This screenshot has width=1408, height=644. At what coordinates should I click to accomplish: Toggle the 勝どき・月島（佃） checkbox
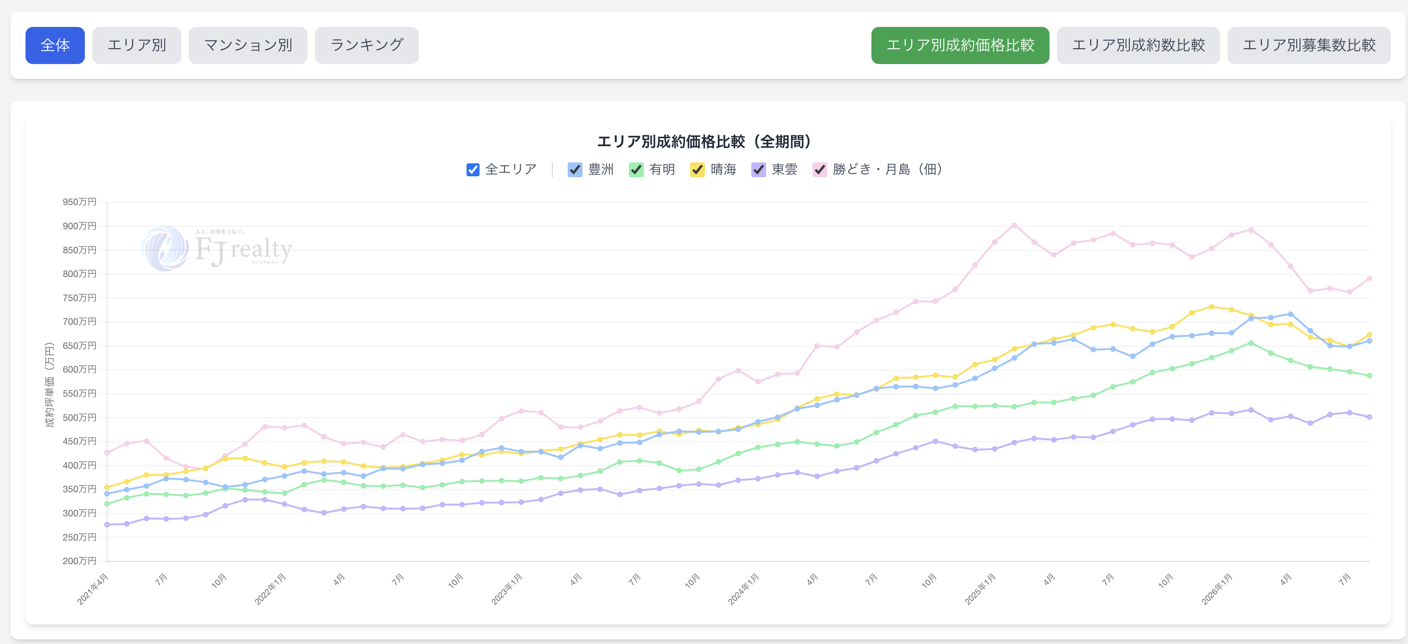pos(819,170)
